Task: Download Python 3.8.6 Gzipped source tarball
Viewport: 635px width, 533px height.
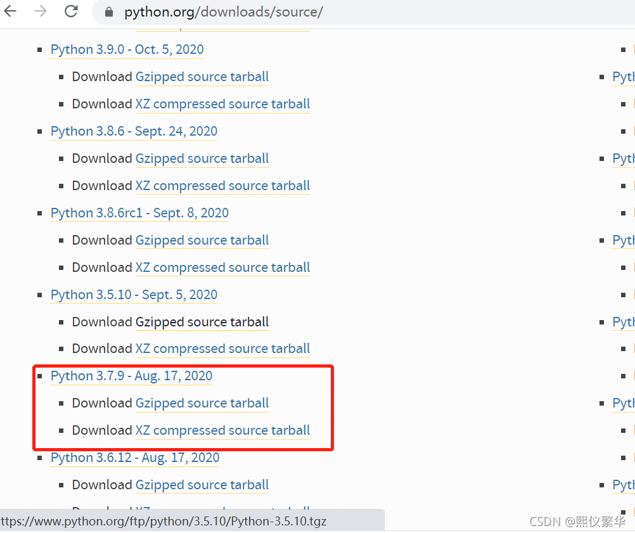Action: pos(202,158)
